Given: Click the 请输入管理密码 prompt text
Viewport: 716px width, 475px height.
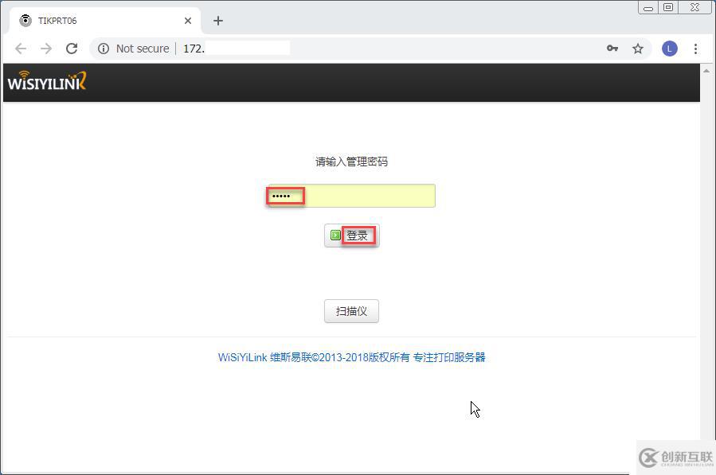Looking at the screenshot, I should click(350, 161).
